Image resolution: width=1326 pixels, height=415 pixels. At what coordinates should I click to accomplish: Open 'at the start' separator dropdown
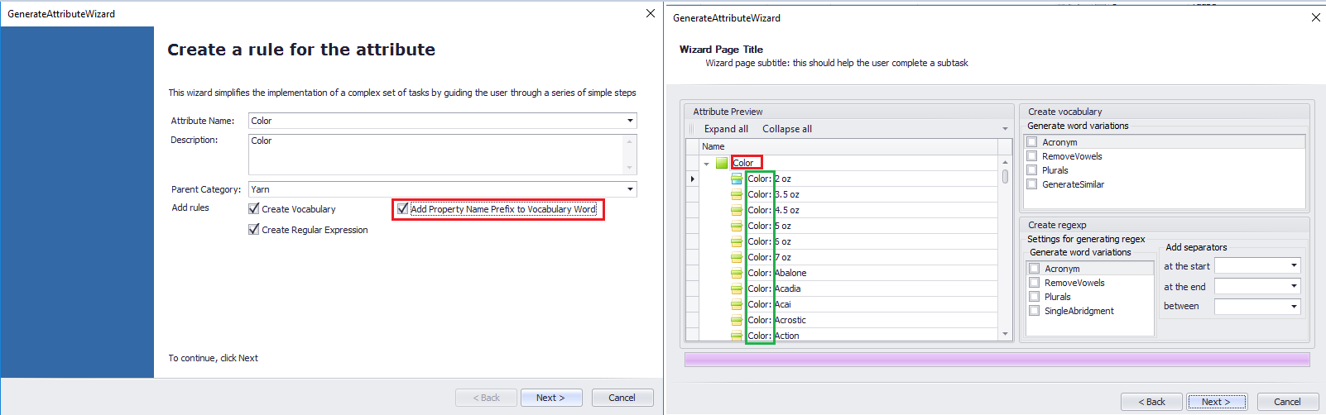click(1294, 265)
